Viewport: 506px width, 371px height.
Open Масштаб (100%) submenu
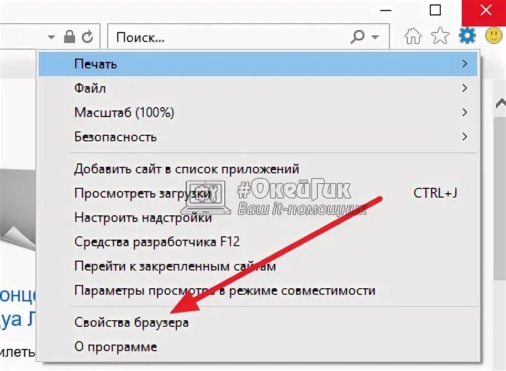(x=258, y=112)
